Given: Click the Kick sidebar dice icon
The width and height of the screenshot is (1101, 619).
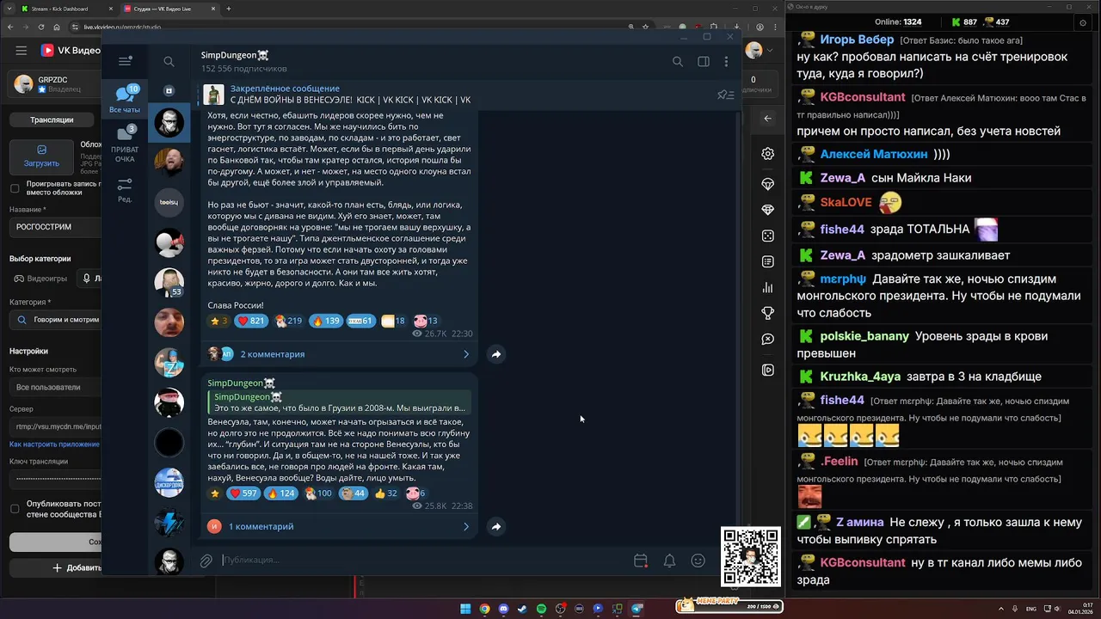Looking at the screenshot, I should click(768, 236).
